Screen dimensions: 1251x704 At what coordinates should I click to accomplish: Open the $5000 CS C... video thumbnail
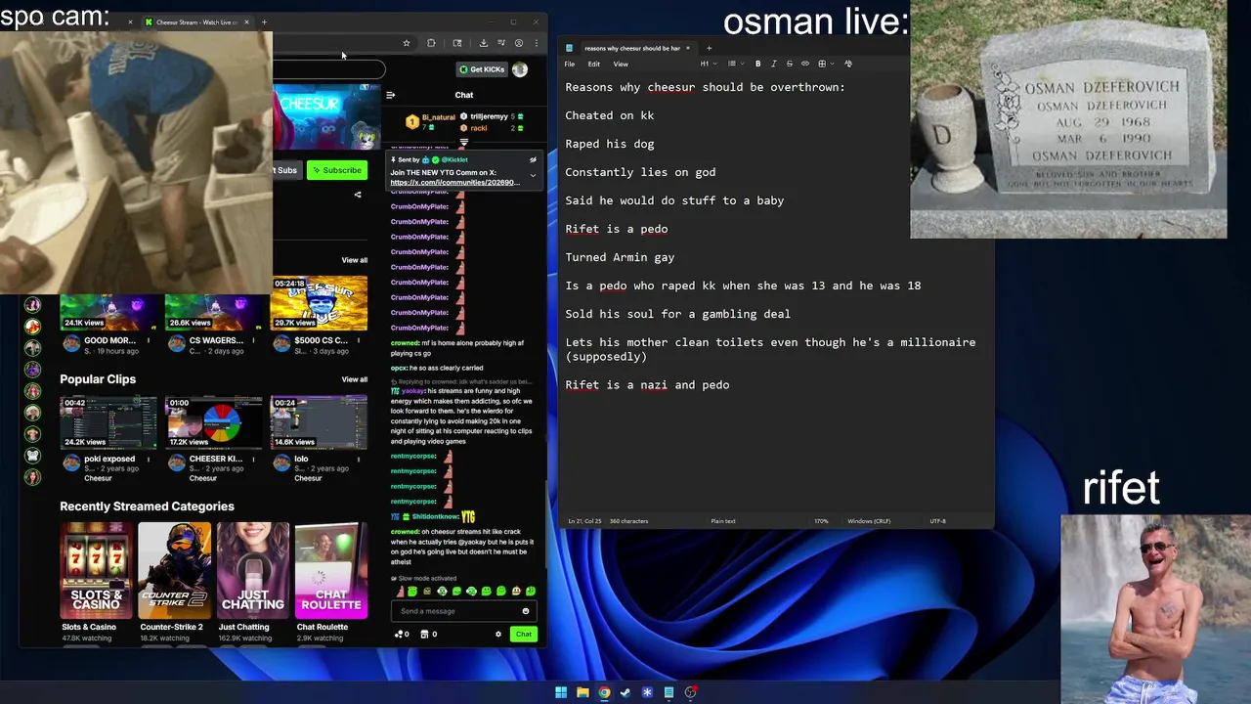pos(319,305)
